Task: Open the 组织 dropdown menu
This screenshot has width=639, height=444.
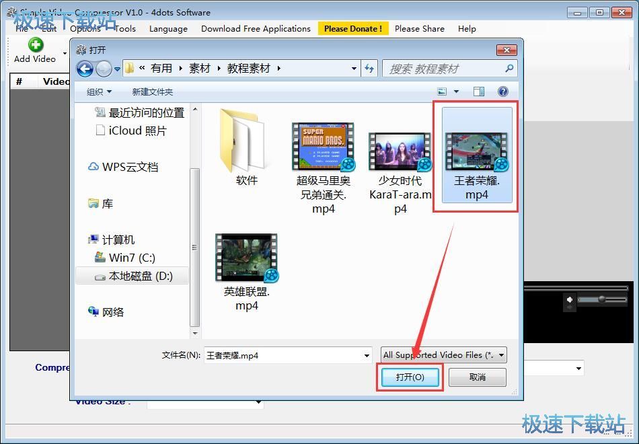Action: click(99, 91)
